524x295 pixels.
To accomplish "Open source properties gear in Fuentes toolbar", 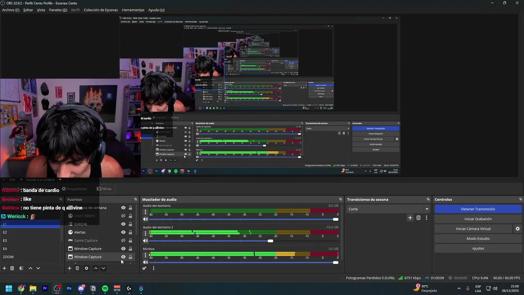I will click(86, 268).
